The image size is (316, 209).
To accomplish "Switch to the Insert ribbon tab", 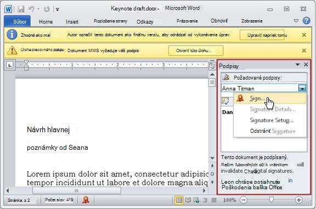I will pyautogui.click(x=72, y=21).
